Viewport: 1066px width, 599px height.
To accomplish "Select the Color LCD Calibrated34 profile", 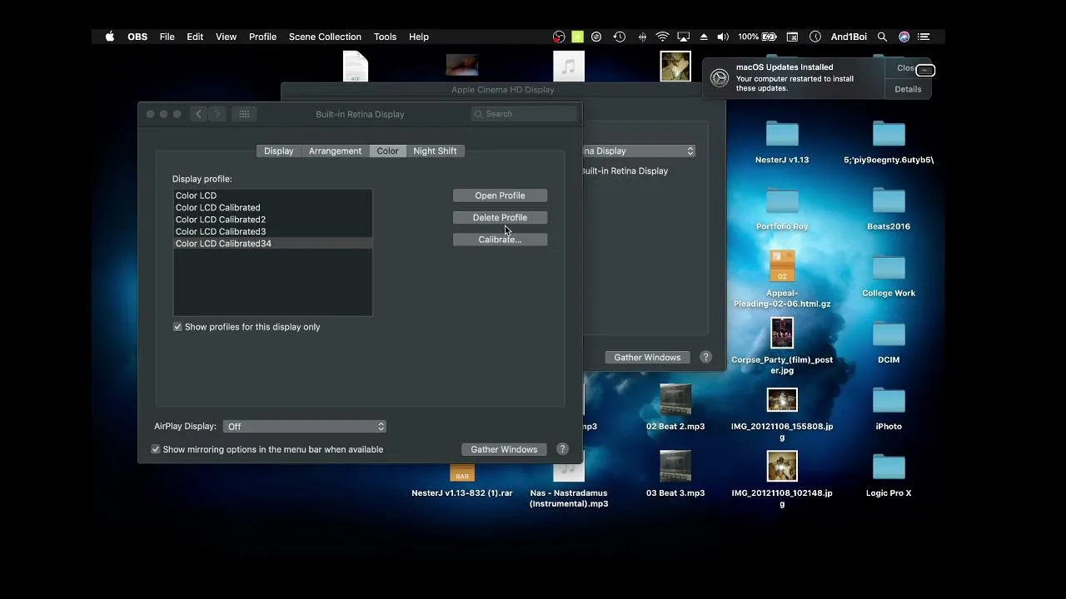I will pos(272,244).
